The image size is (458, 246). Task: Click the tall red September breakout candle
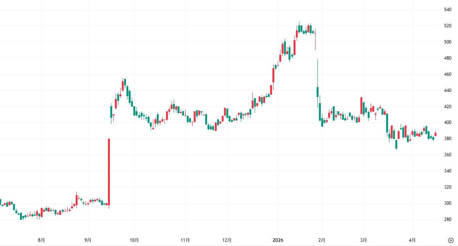109,171
